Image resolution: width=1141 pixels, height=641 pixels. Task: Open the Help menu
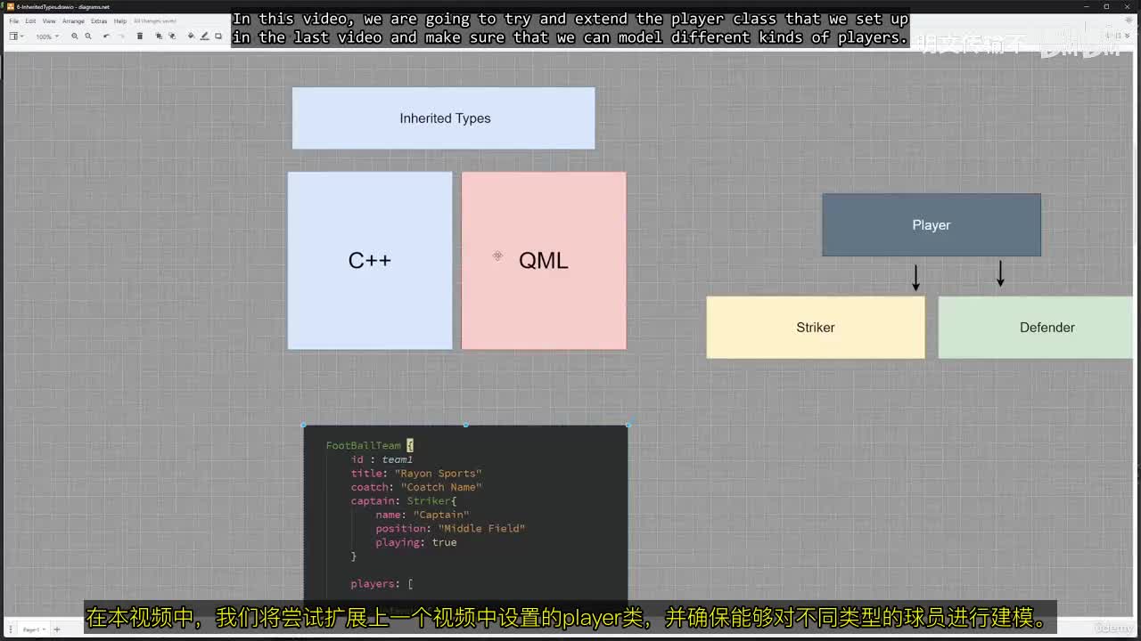(119, 21)
